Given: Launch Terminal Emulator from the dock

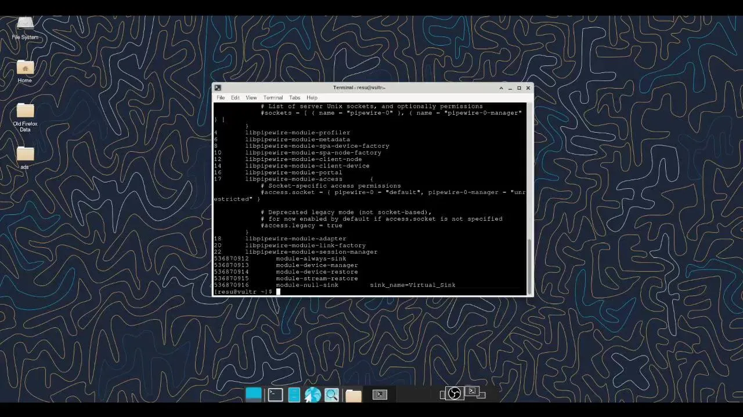Looking at the screenshot, I should pos(275,395).
